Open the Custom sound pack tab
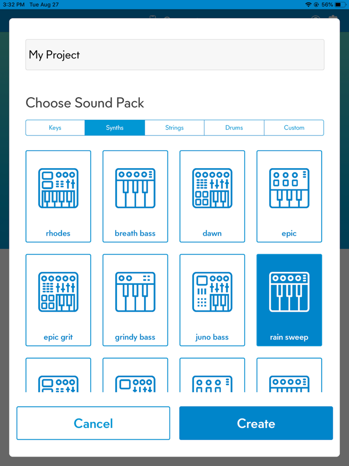349x466 pixels. (294, 128)
